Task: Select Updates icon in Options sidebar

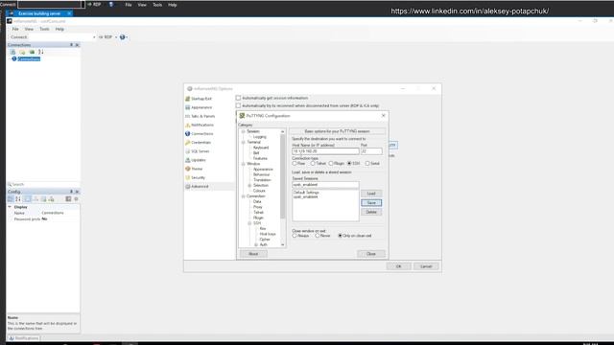Action: click(x=188, y=160)
